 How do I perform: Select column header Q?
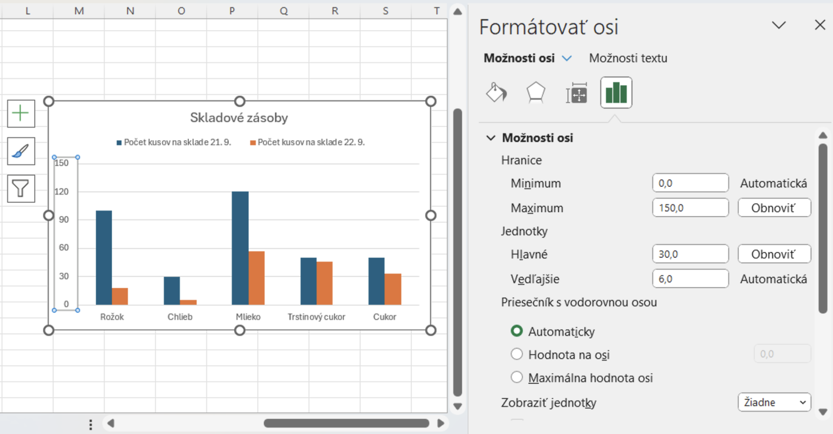tap(283, 11)
